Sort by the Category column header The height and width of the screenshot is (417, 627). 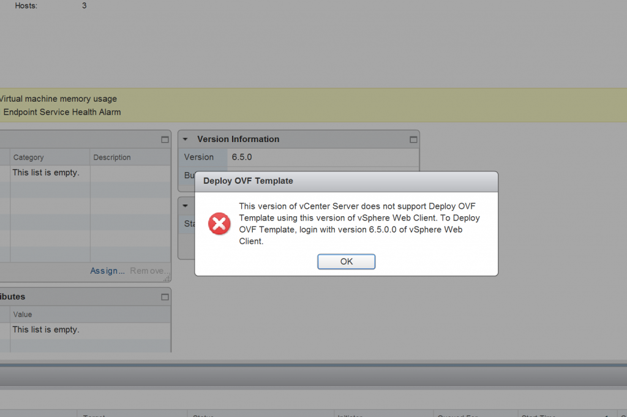[28, 157]
